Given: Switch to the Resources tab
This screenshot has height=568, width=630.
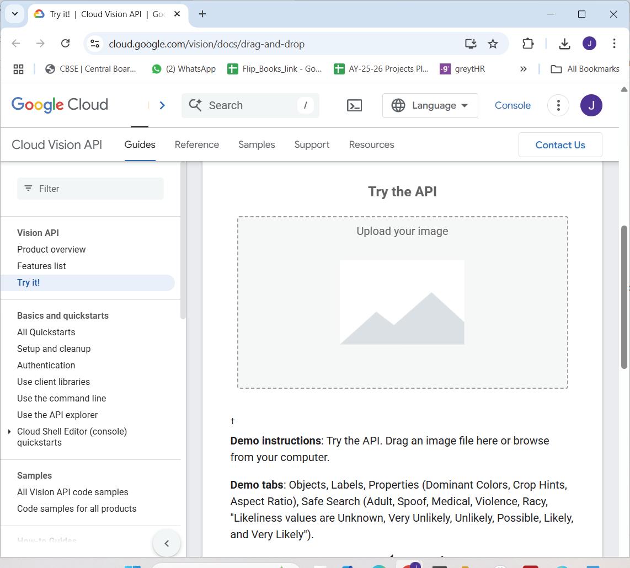Looking at the screenshot, I should [x=371, y=144].
